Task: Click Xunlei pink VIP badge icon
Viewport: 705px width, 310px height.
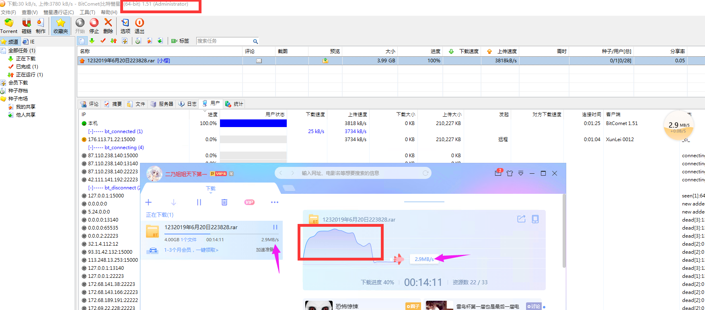Action: [249, 202]
